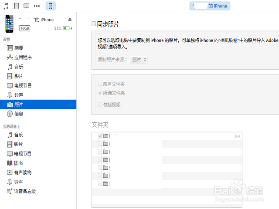The height and width of the screenshot is (209, 279).
Task: Open the Movies library icon in toolbar
Action: (x=17, y=6)
